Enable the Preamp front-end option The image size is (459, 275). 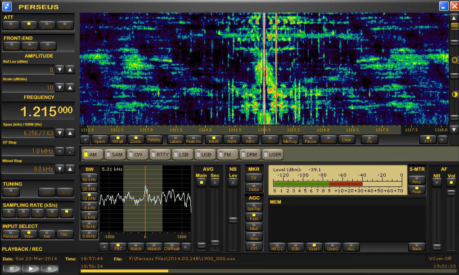pyautogui.click(x=30, y=46)
